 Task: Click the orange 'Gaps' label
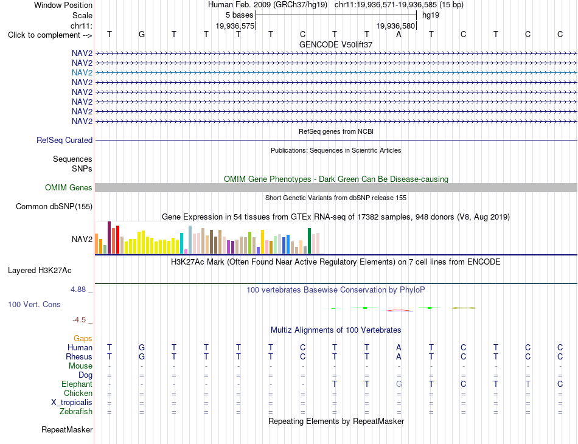coord(83,338)
